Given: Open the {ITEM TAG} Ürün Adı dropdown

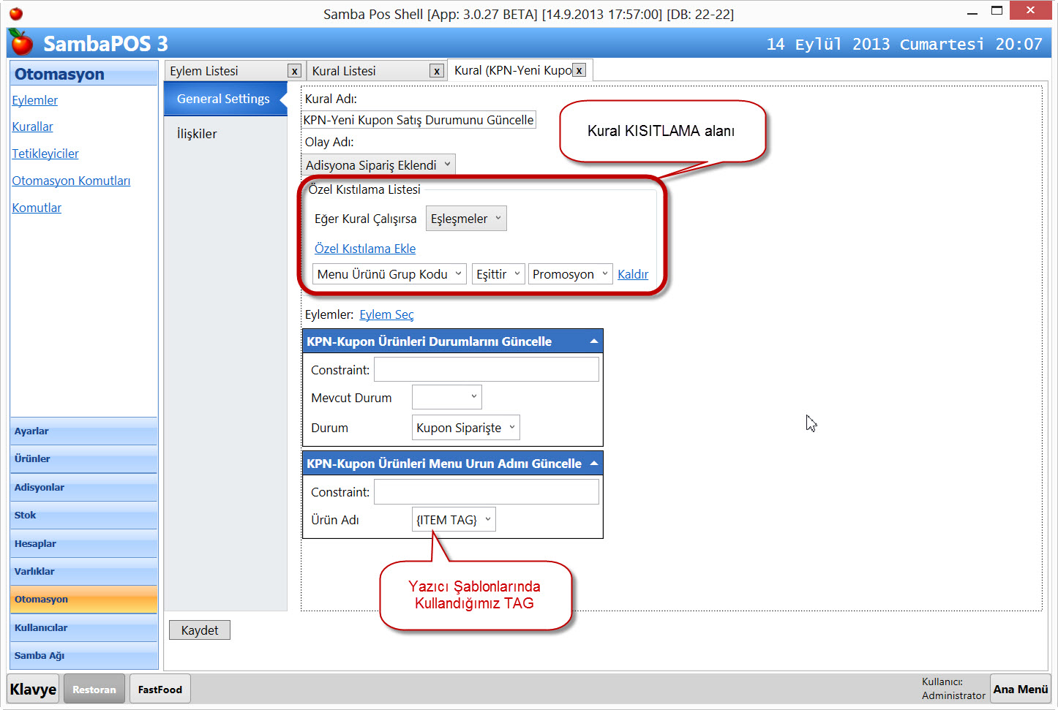Looking at the screenshot, I should [x=454, y=520].
